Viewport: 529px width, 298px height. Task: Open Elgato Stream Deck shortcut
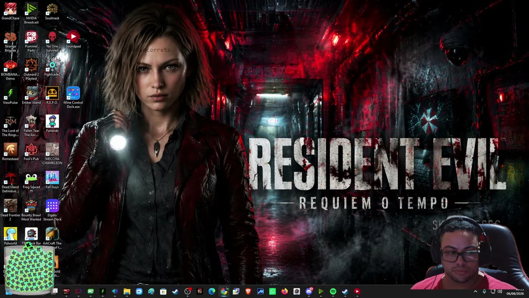click(x=52, y=211)
